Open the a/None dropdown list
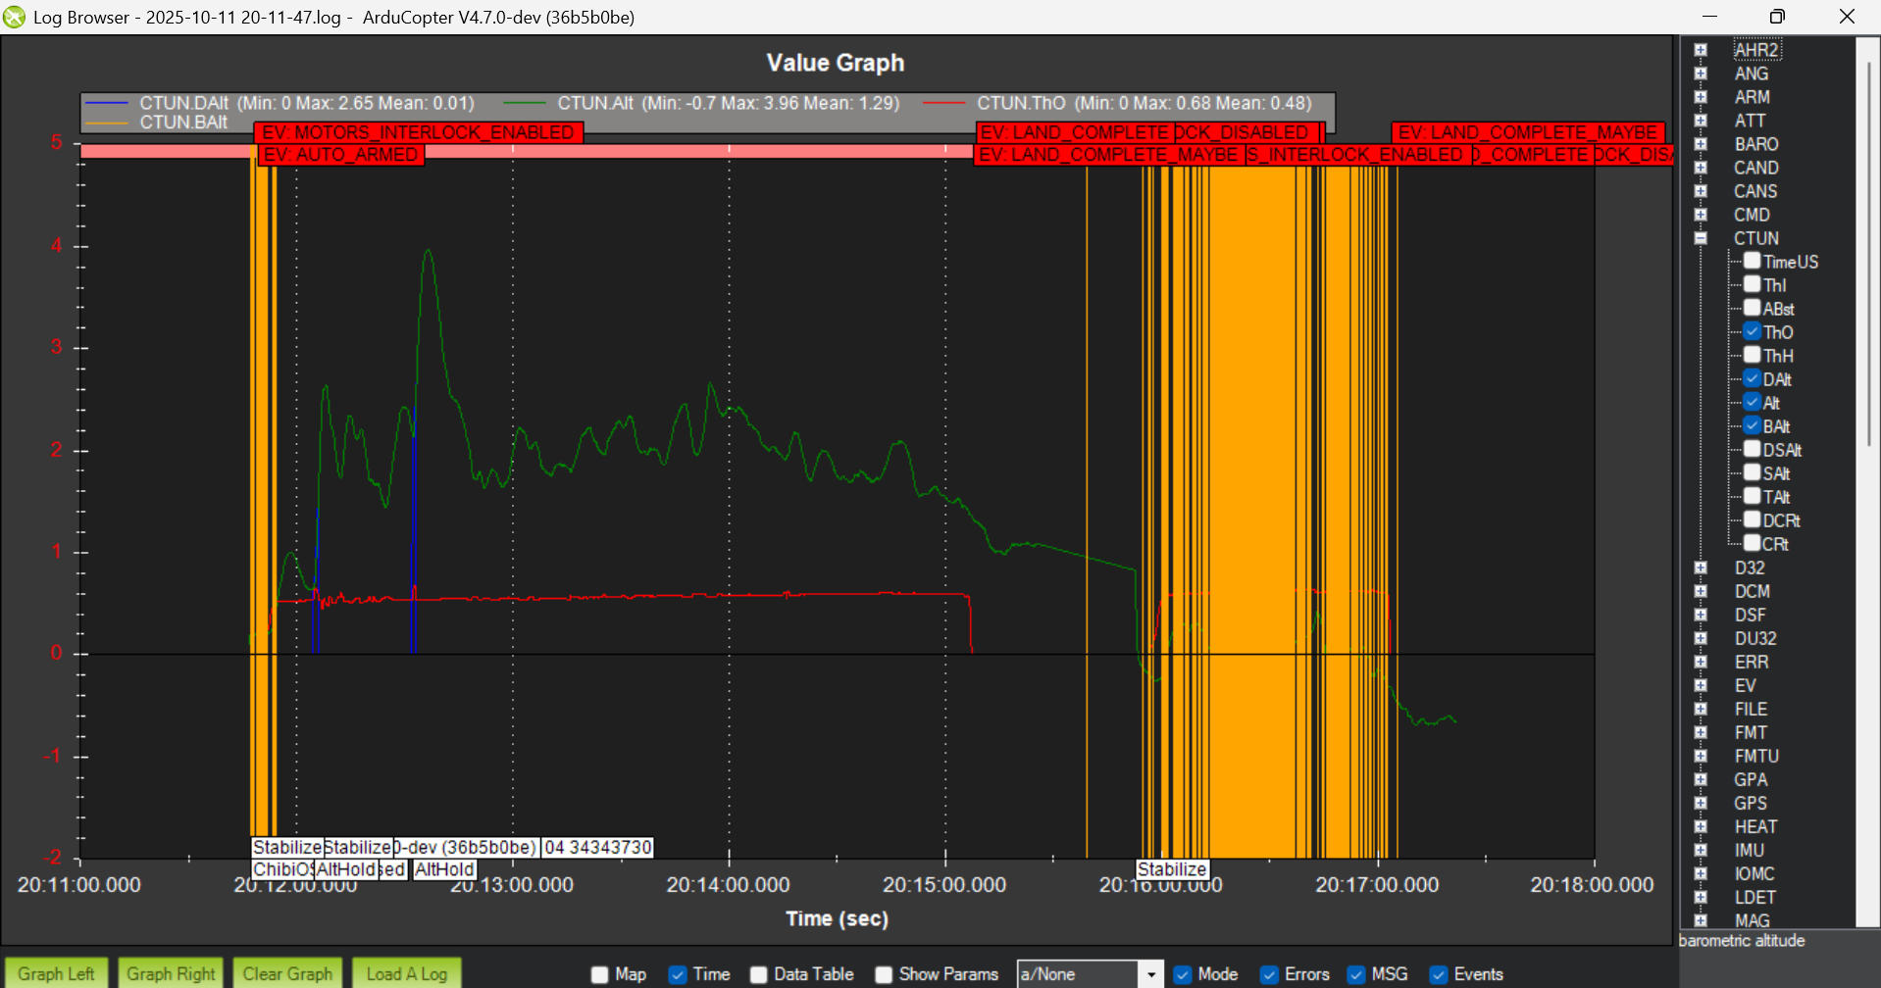The width and height of the screenshot is (1881, 988). point(1150,974)
